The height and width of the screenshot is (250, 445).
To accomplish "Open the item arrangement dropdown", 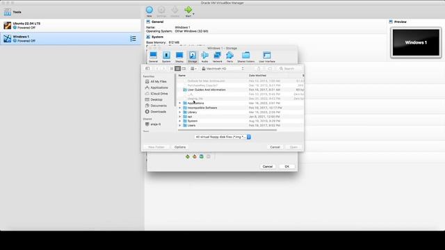I will pyautogui.click(x=193, y=69).
